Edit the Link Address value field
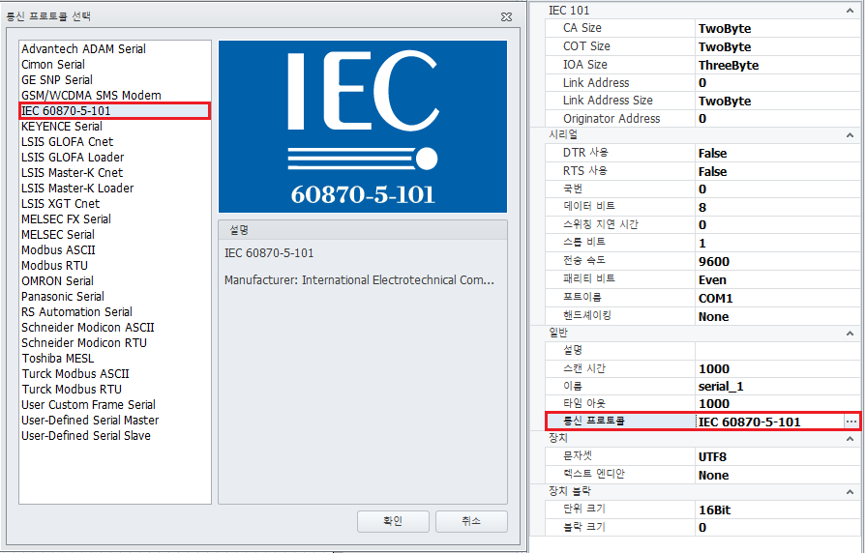 pos(777,83)
